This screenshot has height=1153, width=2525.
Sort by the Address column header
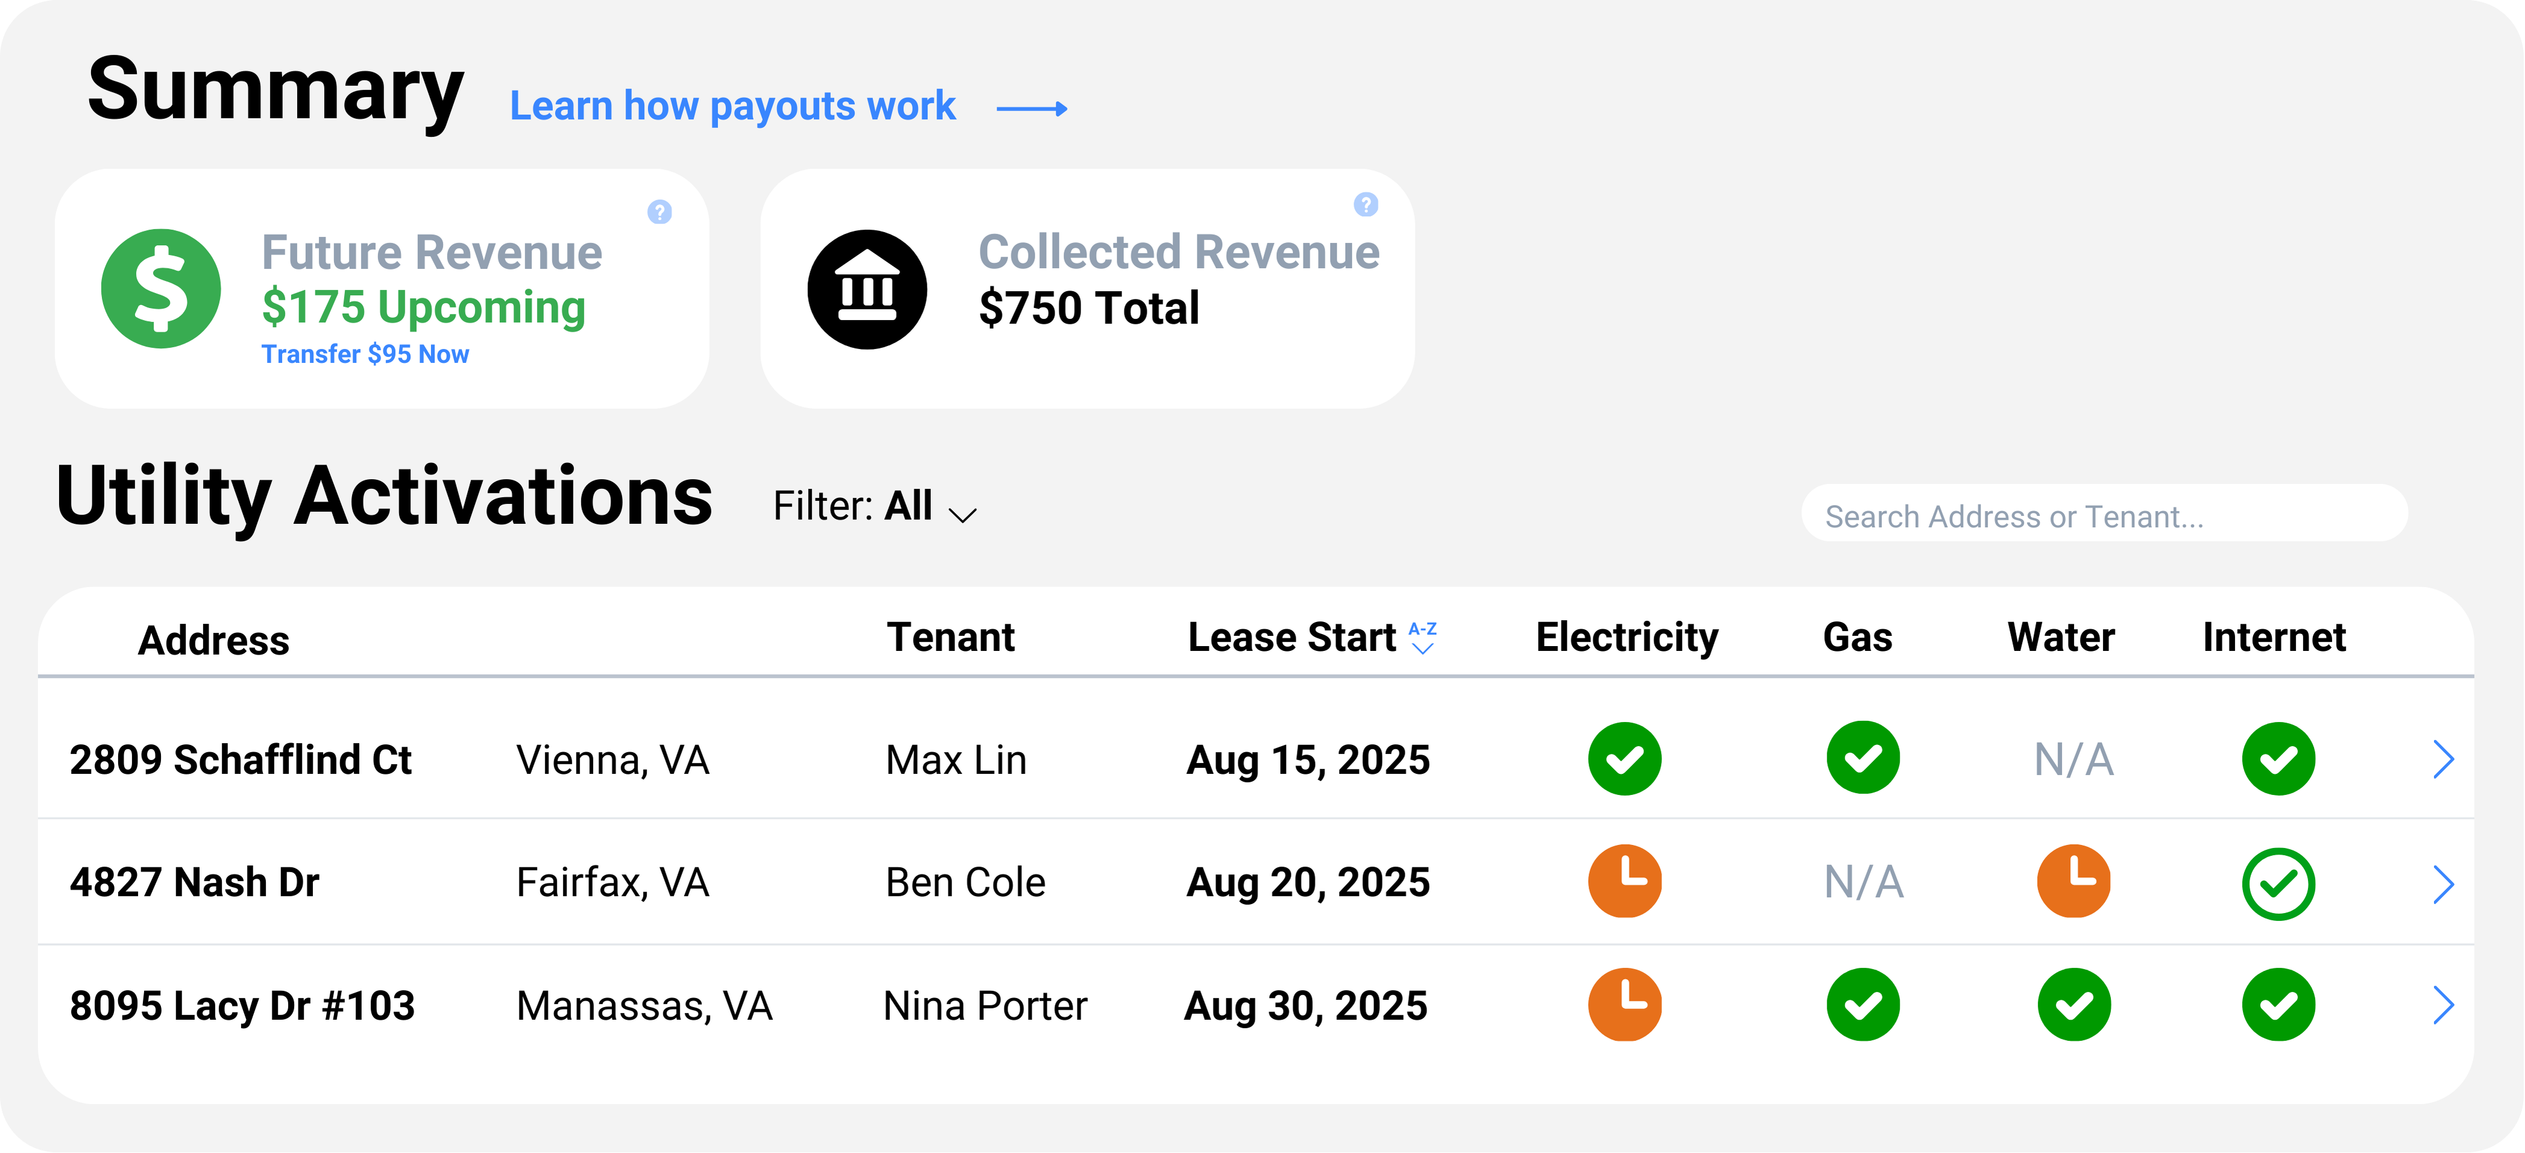(x=213, y=641)
